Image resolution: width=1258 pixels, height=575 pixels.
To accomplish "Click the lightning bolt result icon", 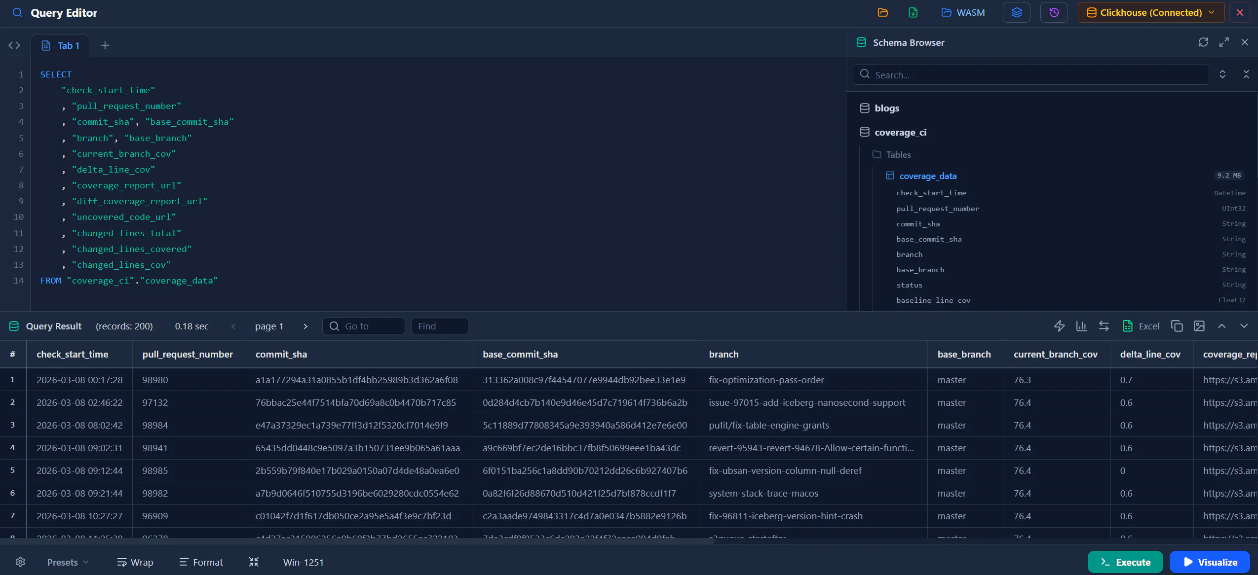I will tap(1059, 326).
